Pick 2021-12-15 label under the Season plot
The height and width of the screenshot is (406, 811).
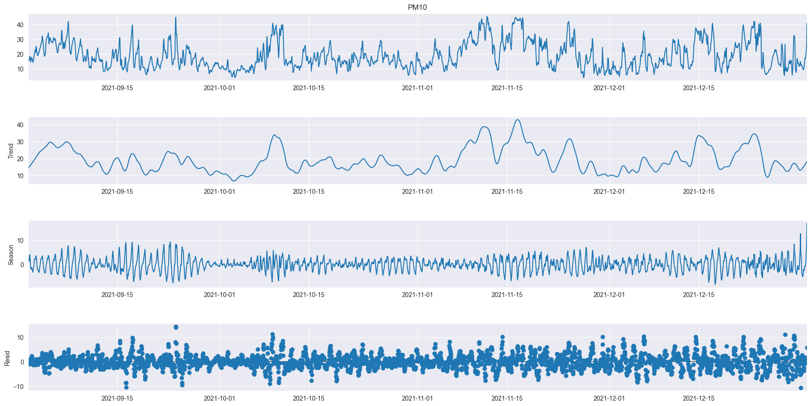pyautogui.click(x=699, y=295)
